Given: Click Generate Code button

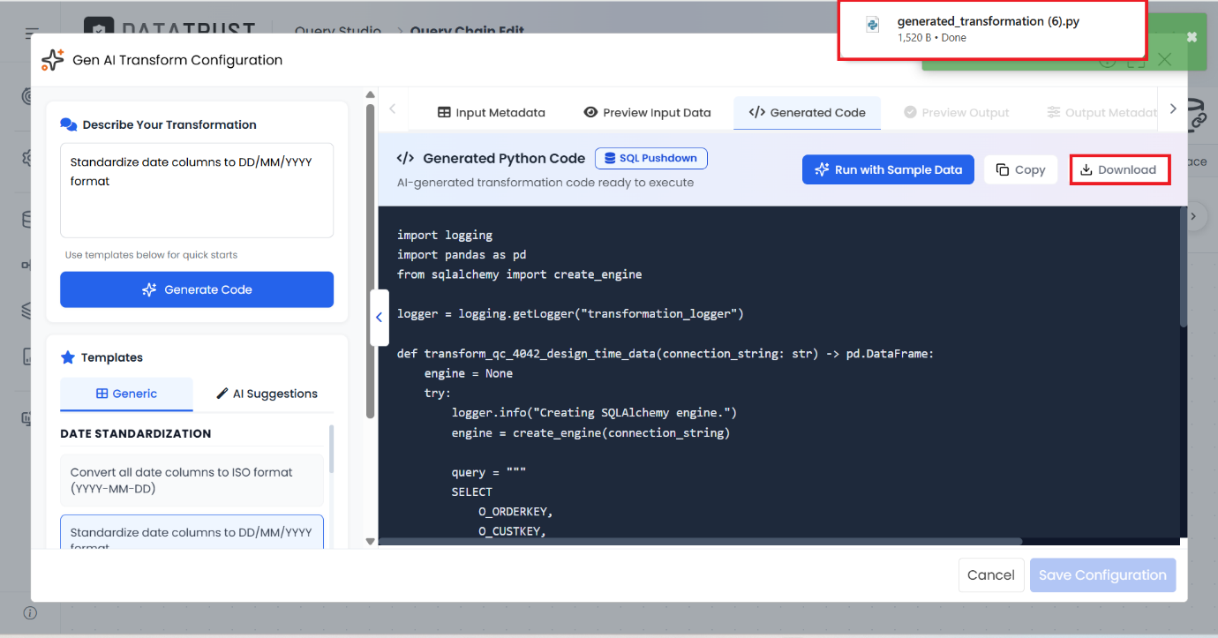Looking at the screenshot, I should click(197, 289).
